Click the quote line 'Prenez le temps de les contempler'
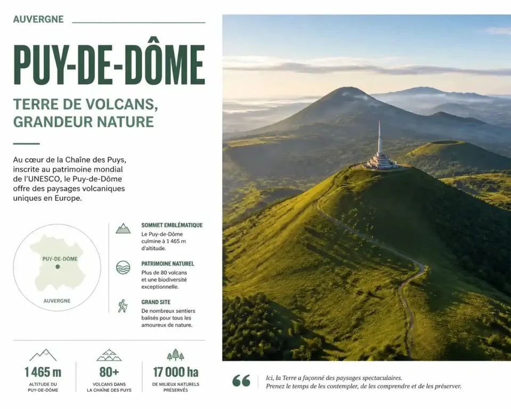 coord(364,386)
